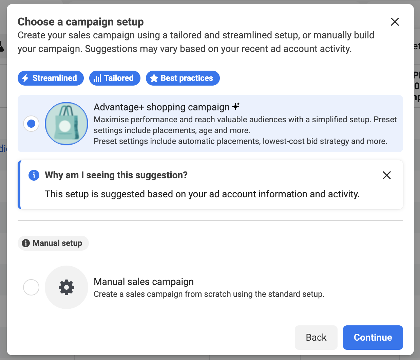Click the star icon in Best practices

point(154,78)
